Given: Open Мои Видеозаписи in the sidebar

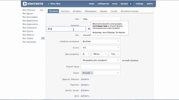Looking at the screenshot, I should [x=30, y=21].
